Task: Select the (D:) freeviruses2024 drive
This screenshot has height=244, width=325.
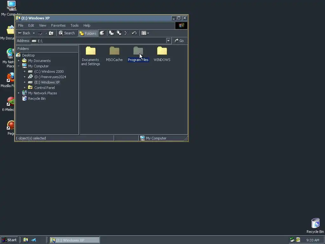Action: pyautogui.click(x=50, y=77)
